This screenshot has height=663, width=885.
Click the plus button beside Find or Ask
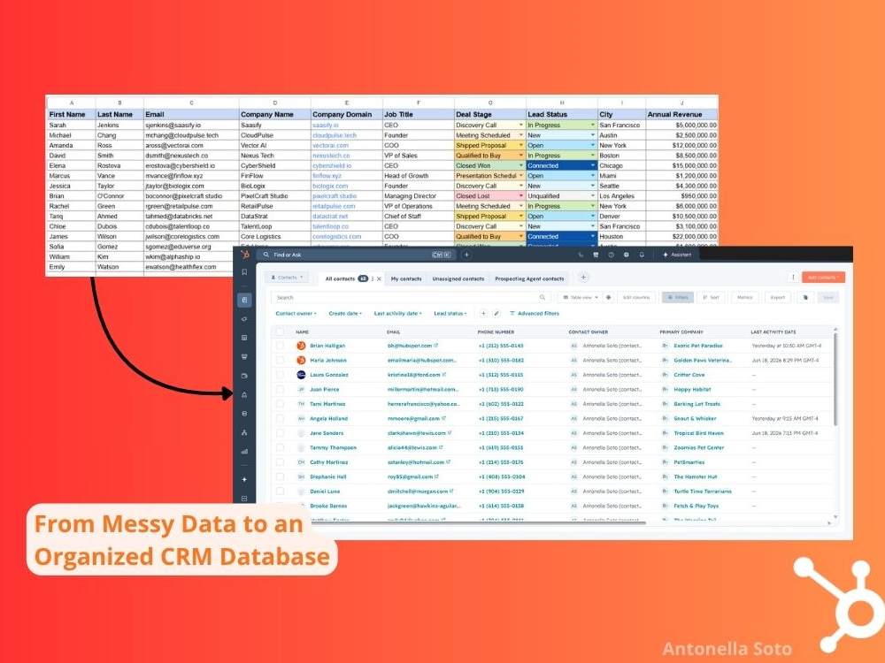(x=466, y=255)
